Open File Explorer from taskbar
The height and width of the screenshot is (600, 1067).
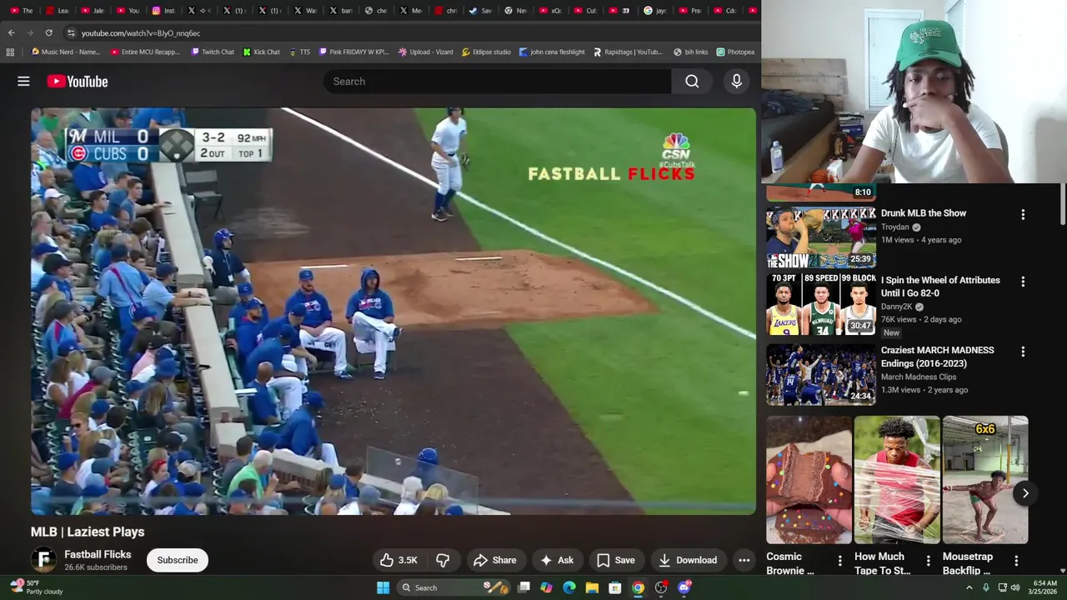592,587
